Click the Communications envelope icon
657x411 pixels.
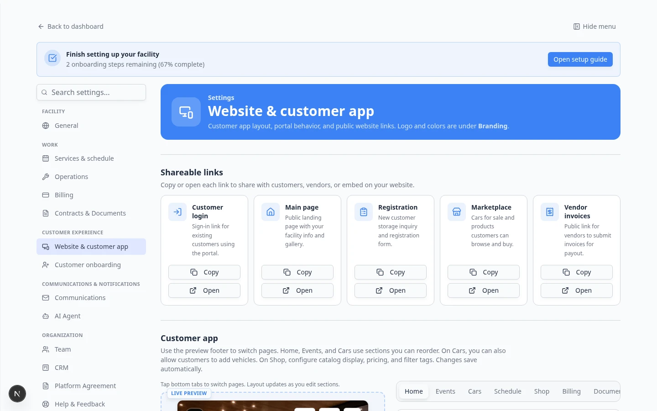46,298
